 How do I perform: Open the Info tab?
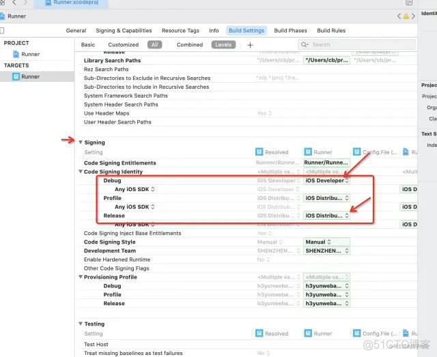214,31
